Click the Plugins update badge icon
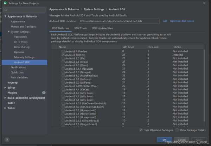 click(44, 93)
